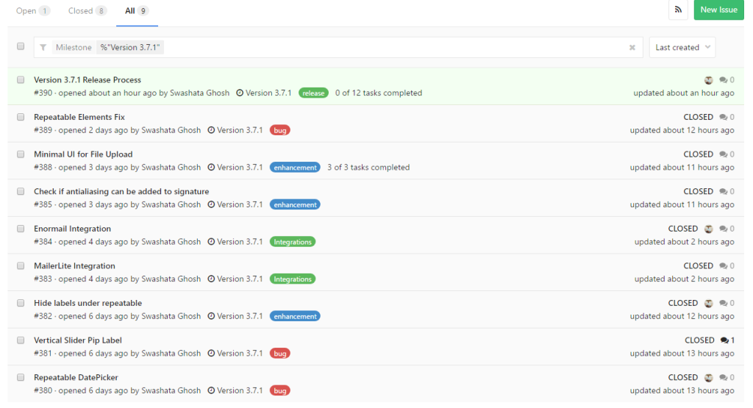This screenshot has height=408, width=753.
Task: Switch to the Open issues tab
Action: pos(32,10)
